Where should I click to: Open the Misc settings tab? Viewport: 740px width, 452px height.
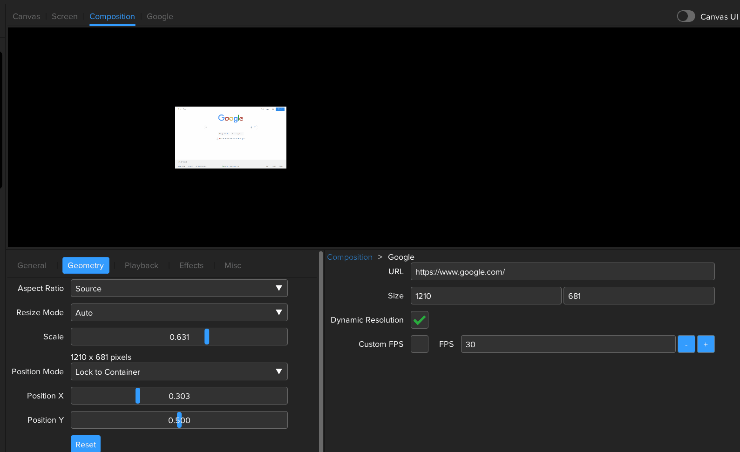(x=232, y=265)
